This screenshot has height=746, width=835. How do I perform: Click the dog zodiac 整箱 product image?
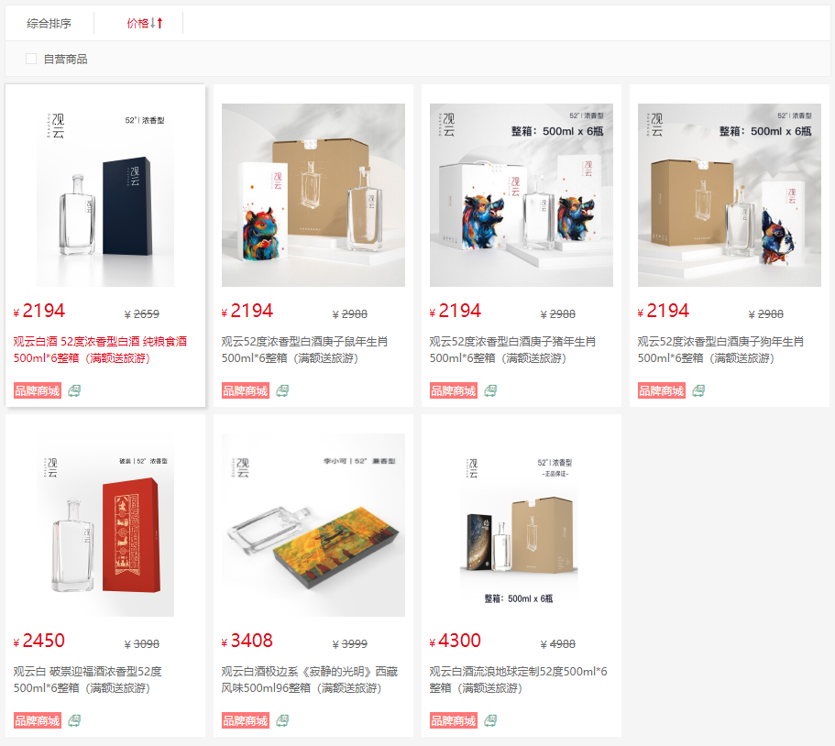pos(729,195)
